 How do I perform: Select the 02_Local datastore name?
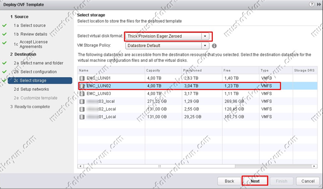tap(101, 109)
